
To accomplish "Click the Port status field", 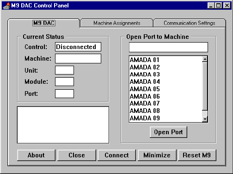I will pos(64,93).
